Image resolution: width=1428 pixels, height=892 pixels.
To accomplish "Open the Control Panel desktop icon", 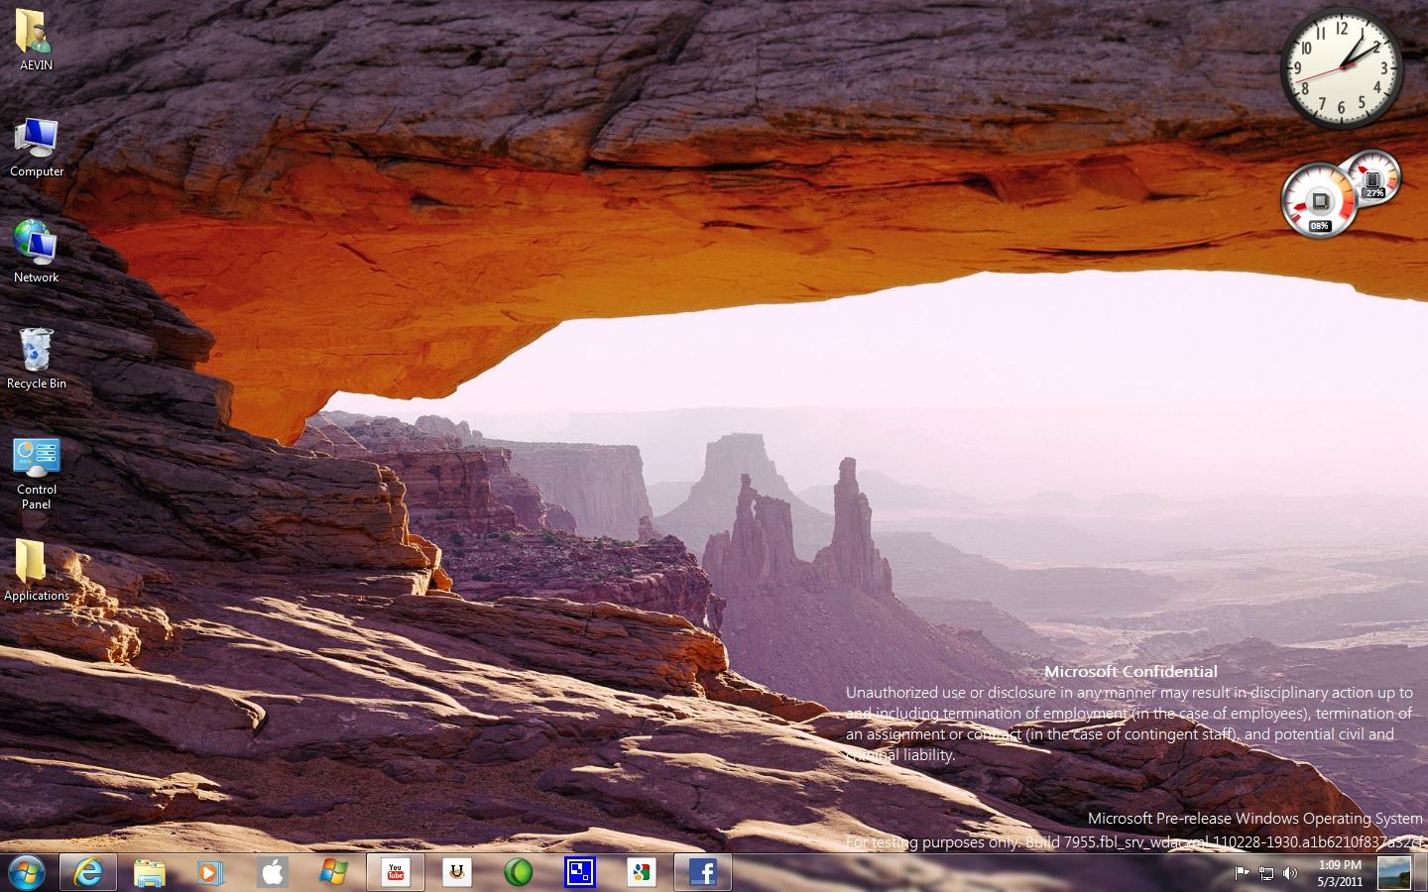I will coord(36,456).
